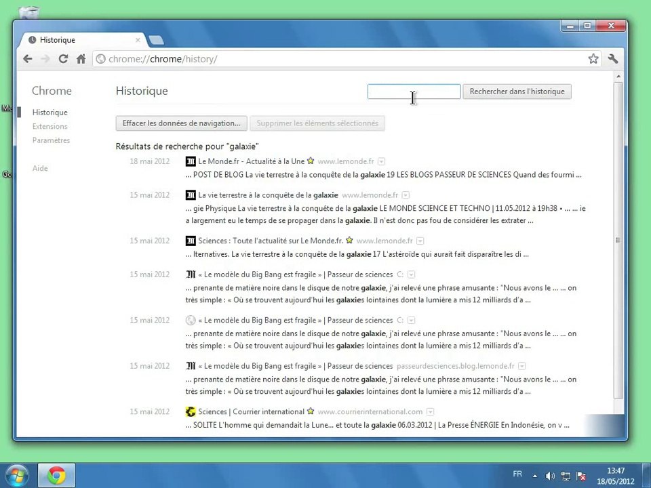Open Big Bang entry from passeurdesciences.blog.lemonde.fr
The image size is (651, 488).
click(295, 366)
